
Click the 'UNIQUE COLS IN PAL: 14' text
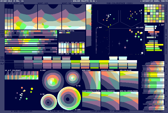[12, 1]
